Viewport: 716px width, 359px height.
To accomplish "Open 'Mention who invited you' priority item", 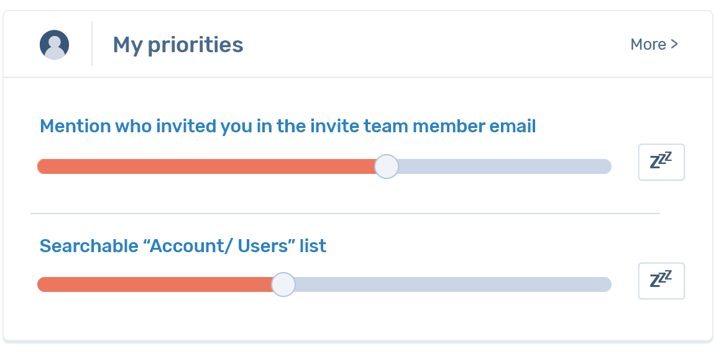I will coord(287,127).
